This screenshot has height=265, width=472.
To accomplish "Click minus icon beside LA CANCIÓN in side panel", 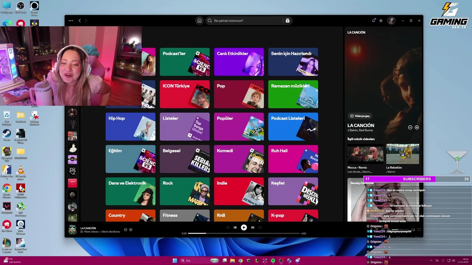I will pyautogui.click(x=410, y=127).
